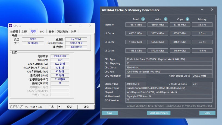
Task: Click the 32 GBytes size value in CPU-Z
Action: click(x=33, y=43)
